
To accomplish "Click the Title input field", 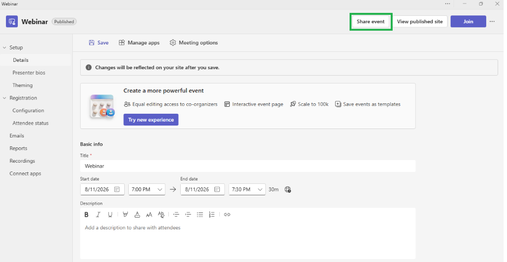I will [x=248, y=166].
